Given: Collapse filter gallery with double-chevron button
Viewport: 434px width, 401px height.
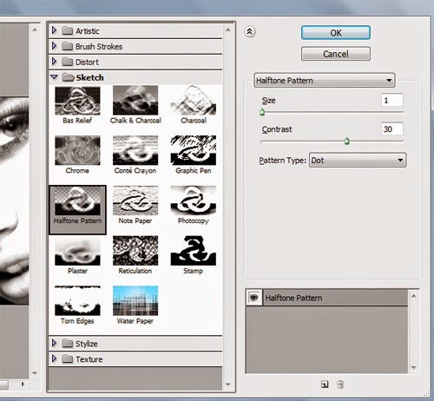Looking at the screenshot, I should [250, 31].
